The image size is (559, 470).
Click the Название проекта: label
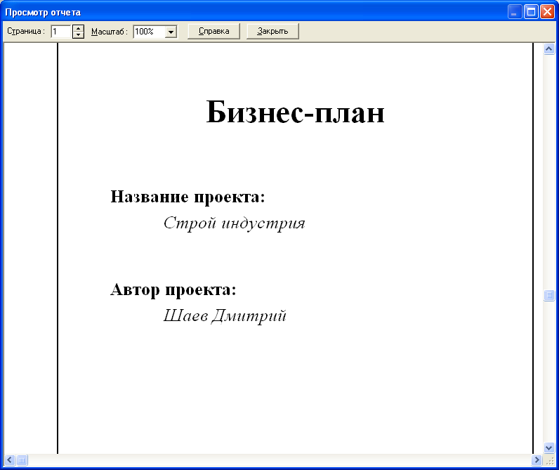pos(188,197)
